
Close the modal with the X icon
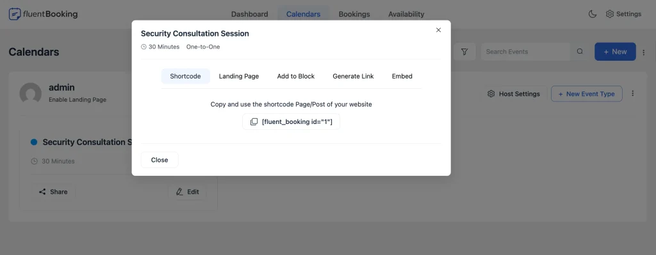click(x=438, y=30)
